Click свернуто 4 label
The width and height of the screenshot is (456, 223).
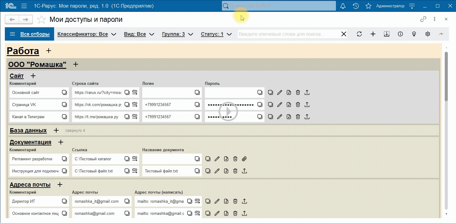pyautogui.click(x=75, y=131)
